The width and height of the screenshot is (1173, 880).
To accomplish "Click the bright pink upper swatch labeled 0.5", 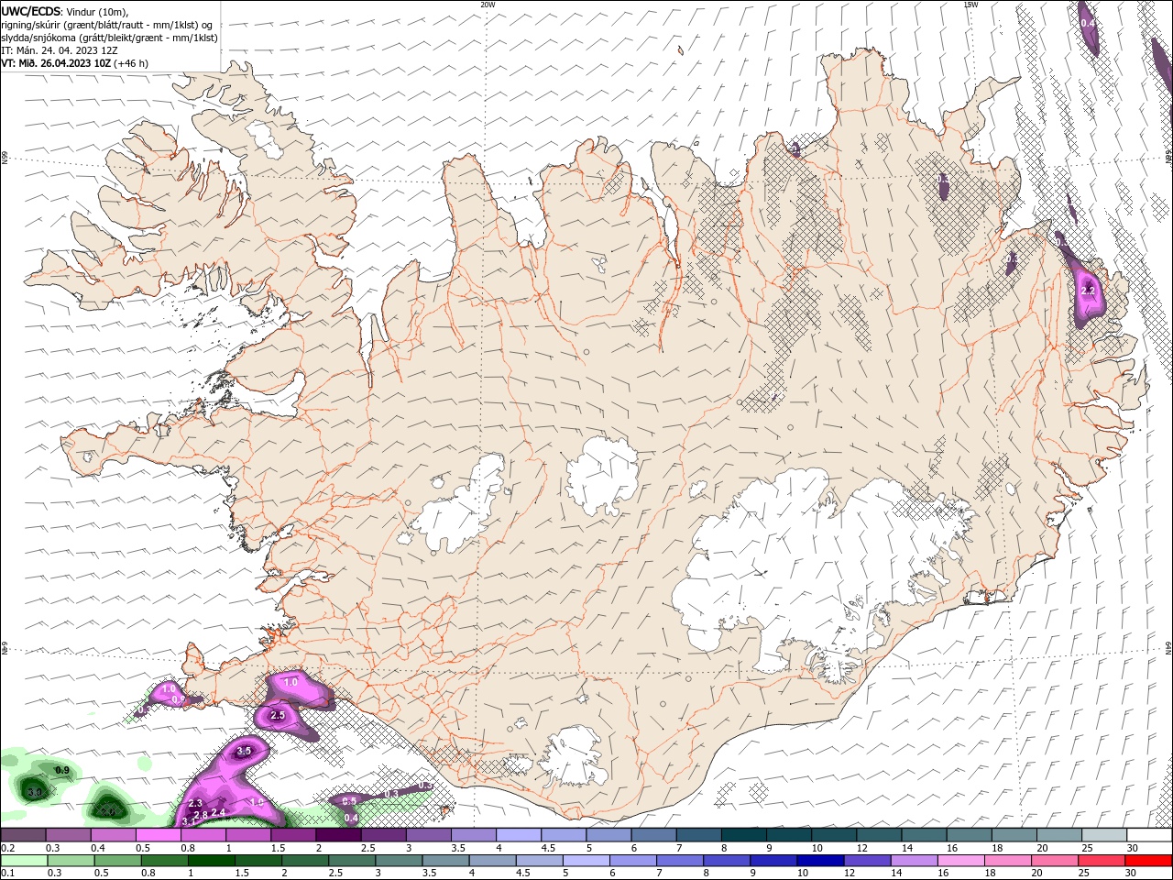I will coord(159,835).
